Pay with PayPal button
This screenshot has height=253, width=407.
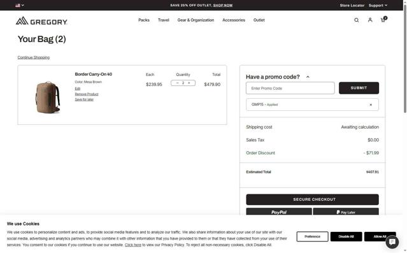[x=279, y=212]
